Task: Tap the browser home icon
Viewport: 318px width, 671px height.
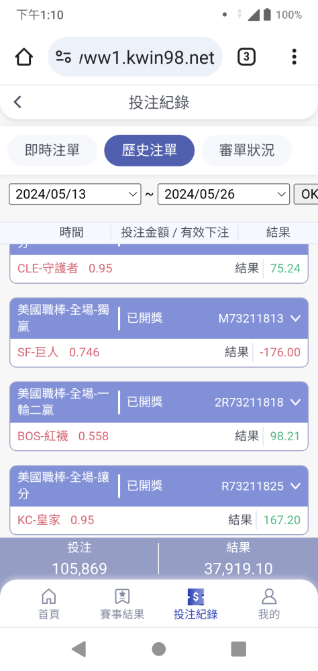Action: [x=24, y=57]
